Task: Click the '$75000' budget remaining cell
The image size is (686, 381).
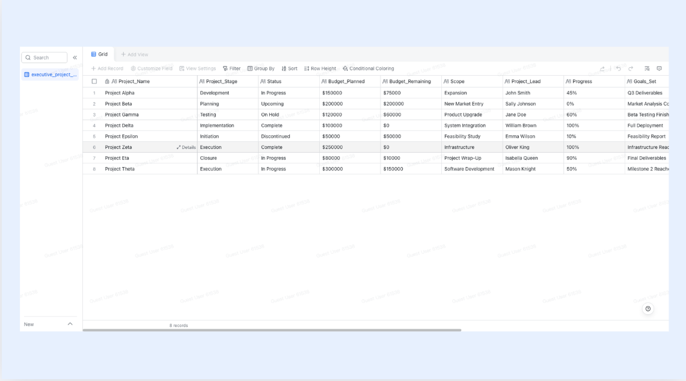Action: (x=411, y=93)
